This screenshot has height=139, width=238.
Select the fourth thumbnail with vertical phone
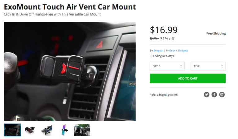click(x=65, y=130)
